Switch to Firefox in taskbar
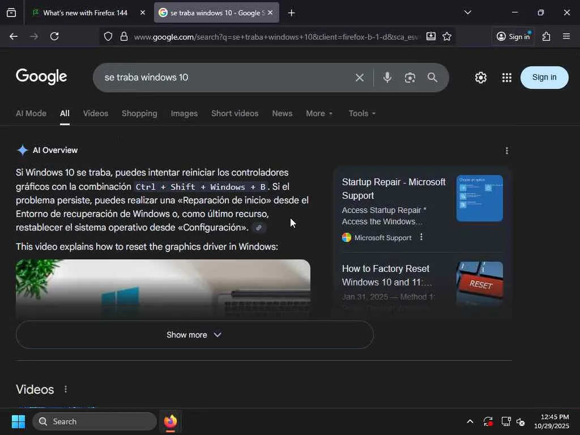The height and width of the screenshot is (435, 580). [170, 421]
